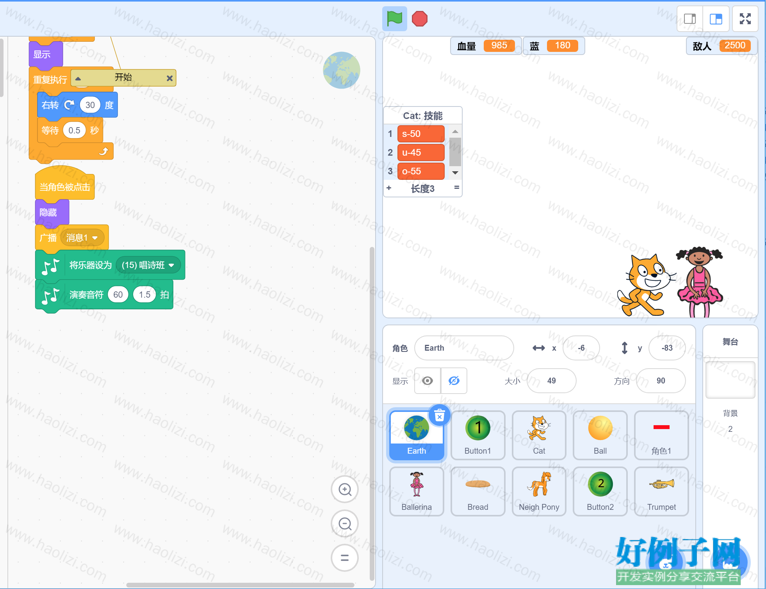Click the 技能 list scroll down arrow
The width and height of the screenshot is (766, 589).
point(455,173)
